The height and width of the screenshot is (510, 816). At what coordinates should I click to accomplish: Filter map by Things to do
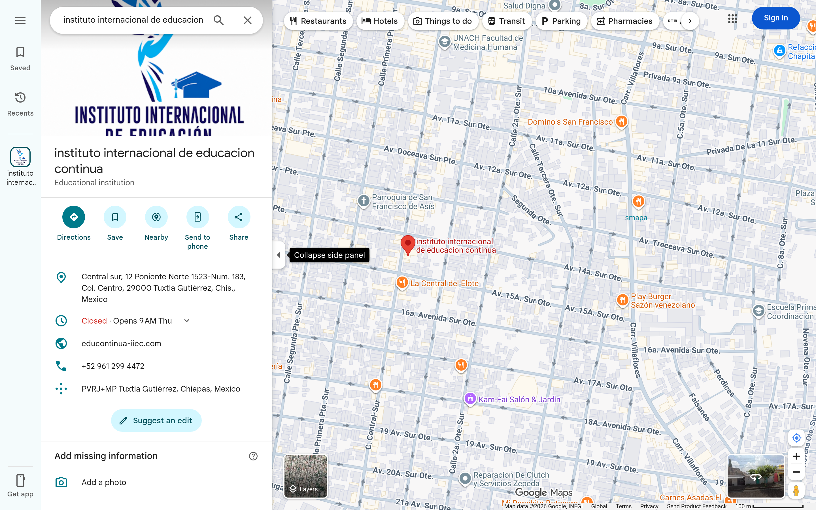point(443,21)
